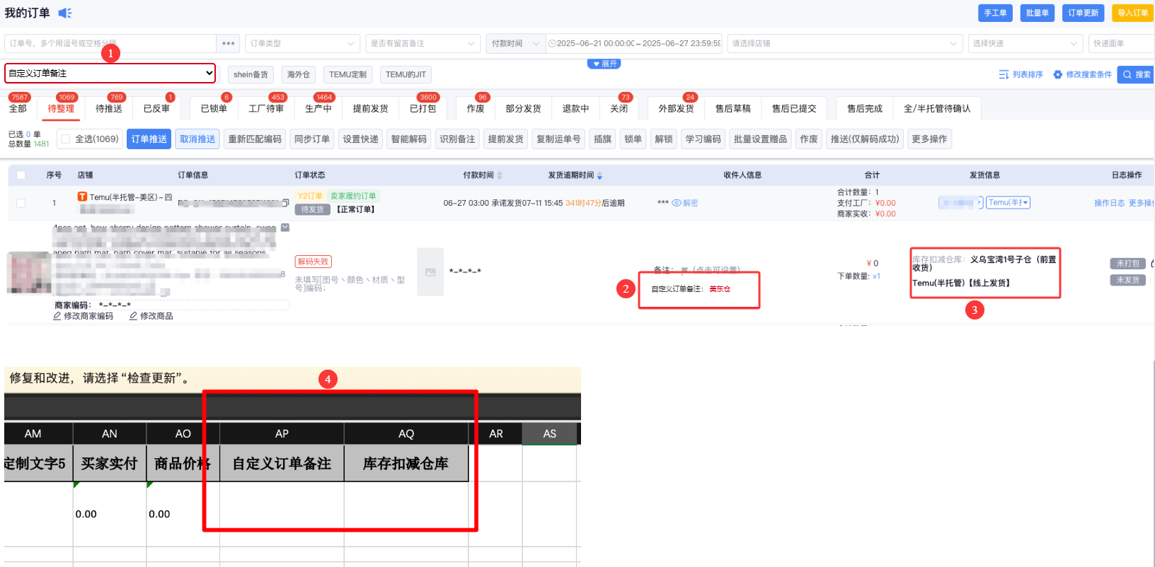
Task: Click the three-dots button beside order number field
Action: tap(228, 43)
